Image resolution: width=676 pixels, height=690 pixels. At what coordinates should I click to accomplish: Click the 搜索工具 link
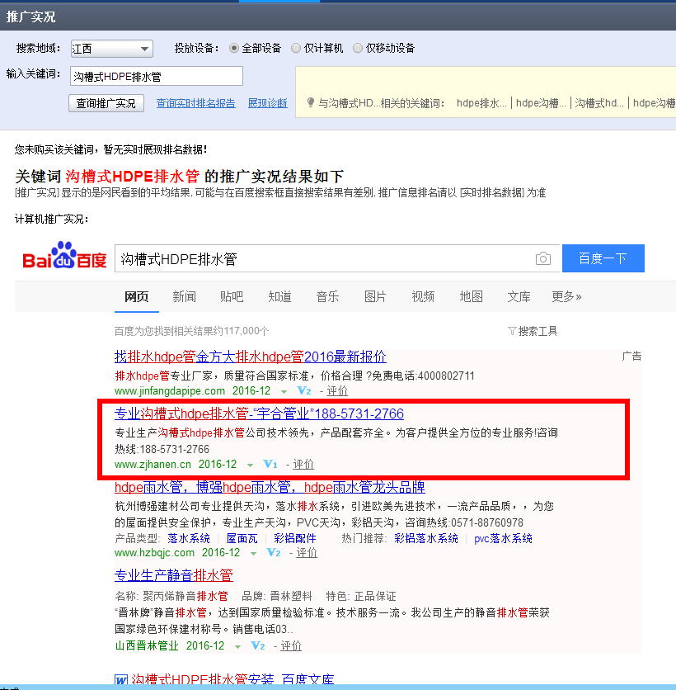click(538, 331)
